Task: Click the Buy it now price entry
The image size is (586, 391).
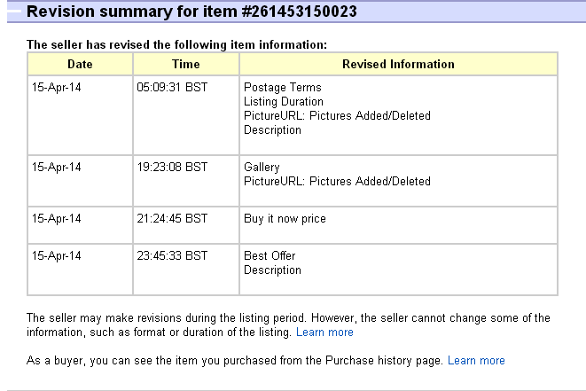Action: (x=285, y=219)
